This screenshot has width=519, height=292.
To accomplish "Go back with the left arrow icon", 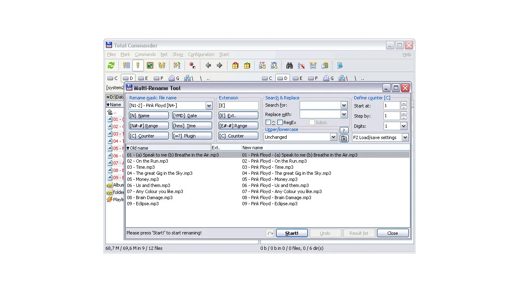I will 208,66.
